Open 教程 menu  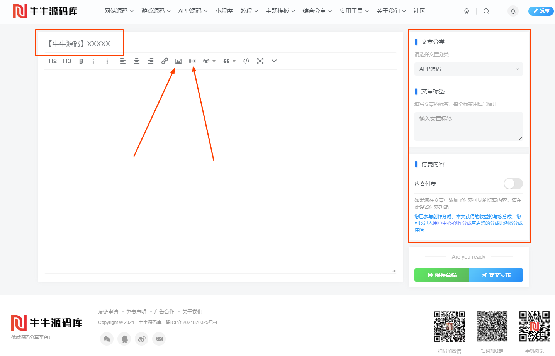coord(249,11)
